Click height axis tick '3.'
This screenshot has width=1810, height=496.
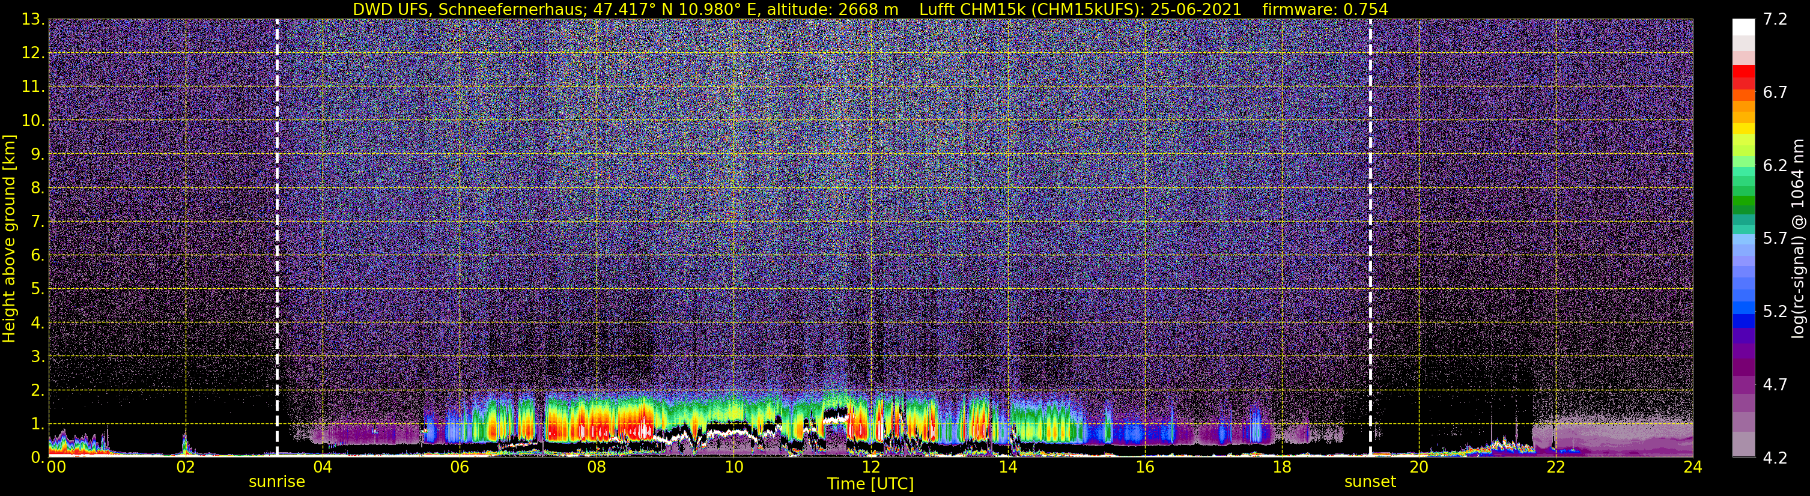coord(37,356)
